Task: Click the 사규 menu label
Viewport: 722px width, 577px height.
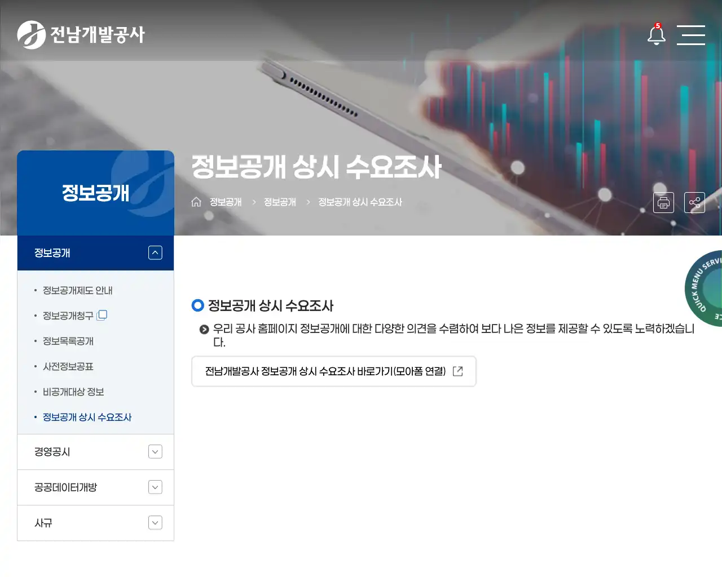Action: [43, 523]
